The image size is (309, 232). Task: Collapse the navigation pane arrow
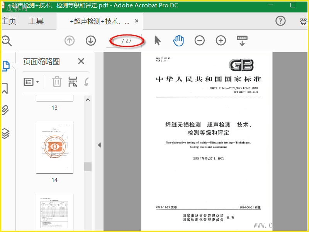pyautogui.click(x=99, y=145)
